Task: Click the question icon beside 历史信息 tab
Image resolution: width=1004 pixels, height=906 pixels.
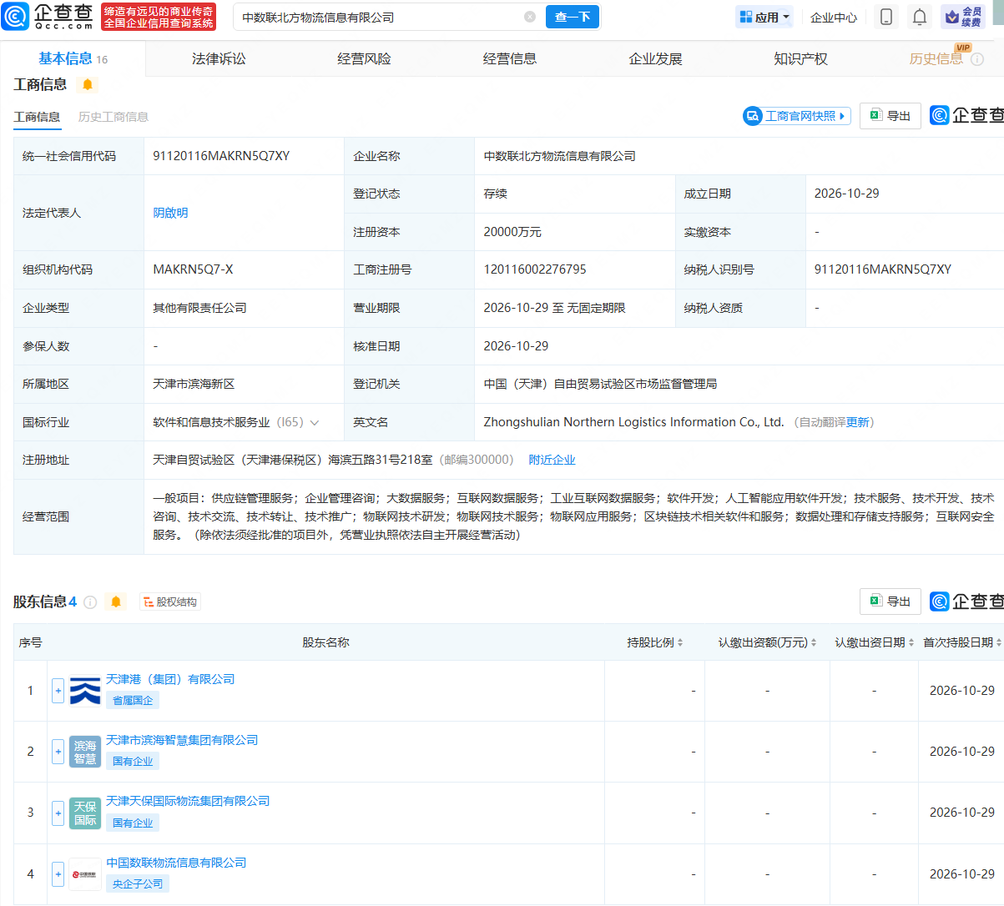Action: point(977,59)
